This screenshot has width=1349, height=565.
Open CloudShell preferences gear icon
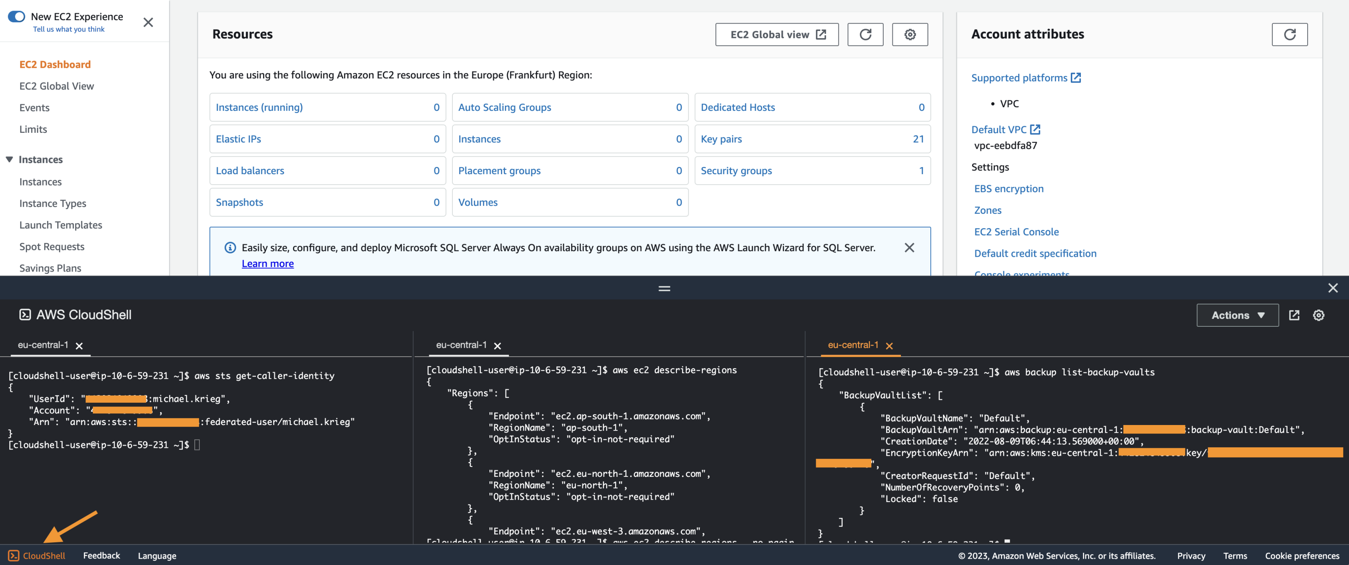point(1319,315)
